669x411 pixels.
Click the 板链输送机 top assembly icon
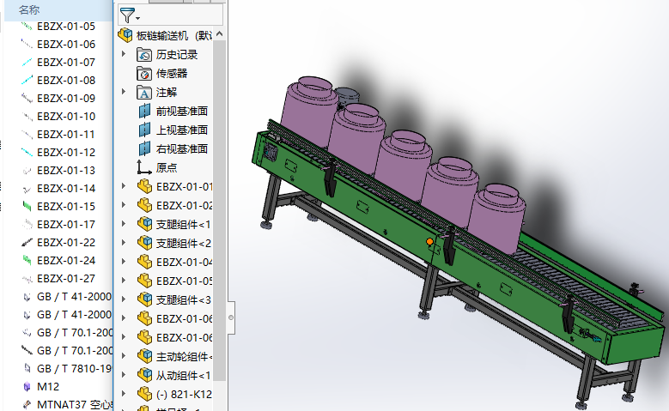coord(125,35)
